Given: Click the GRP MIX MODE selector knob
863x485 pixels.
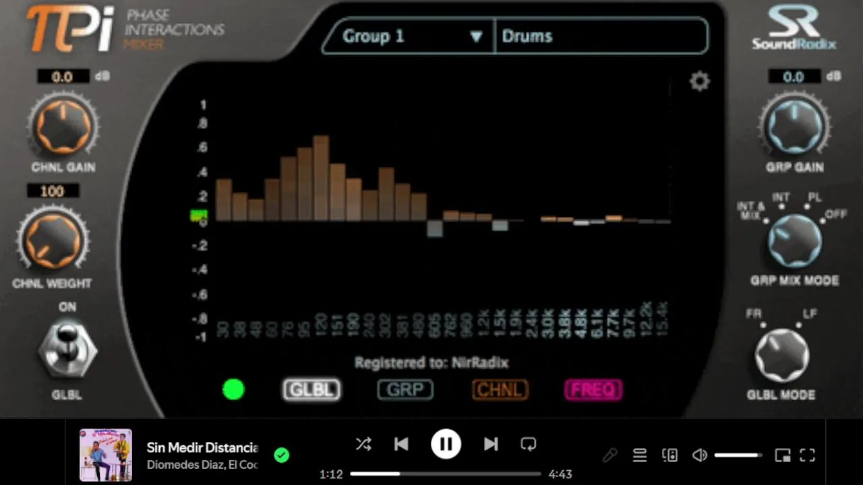Looking at the screenshot, I should click(794, 242).
